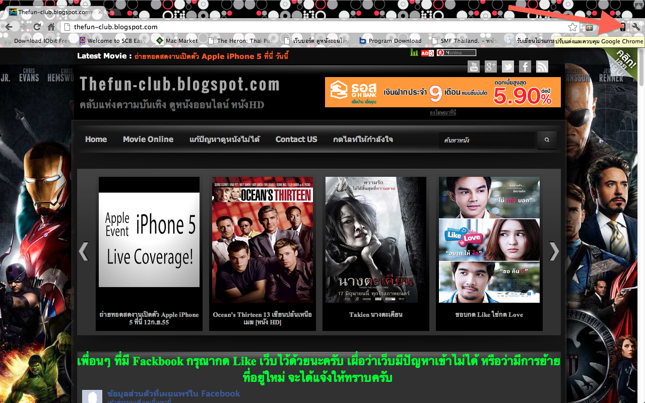This screenshot has width=645, height=403.
Task: Open the 'แก้ปัญหาดูหนังไม่ได้' menu item
Action: [x=224, y=140]
